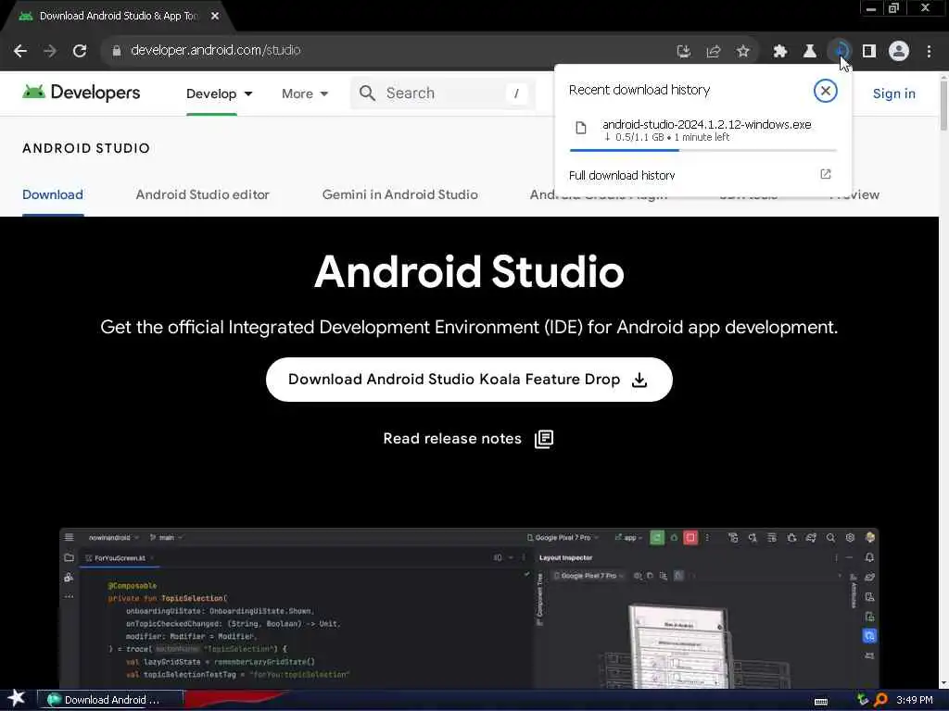Image resolution: width=949 pixels, height=711 pixels.
Task: Open the side panel icon
Action: [x=869, y=52]
